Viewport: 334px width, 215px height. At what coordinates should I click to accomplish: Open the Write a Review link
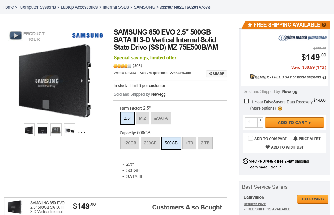click(125, 73)
